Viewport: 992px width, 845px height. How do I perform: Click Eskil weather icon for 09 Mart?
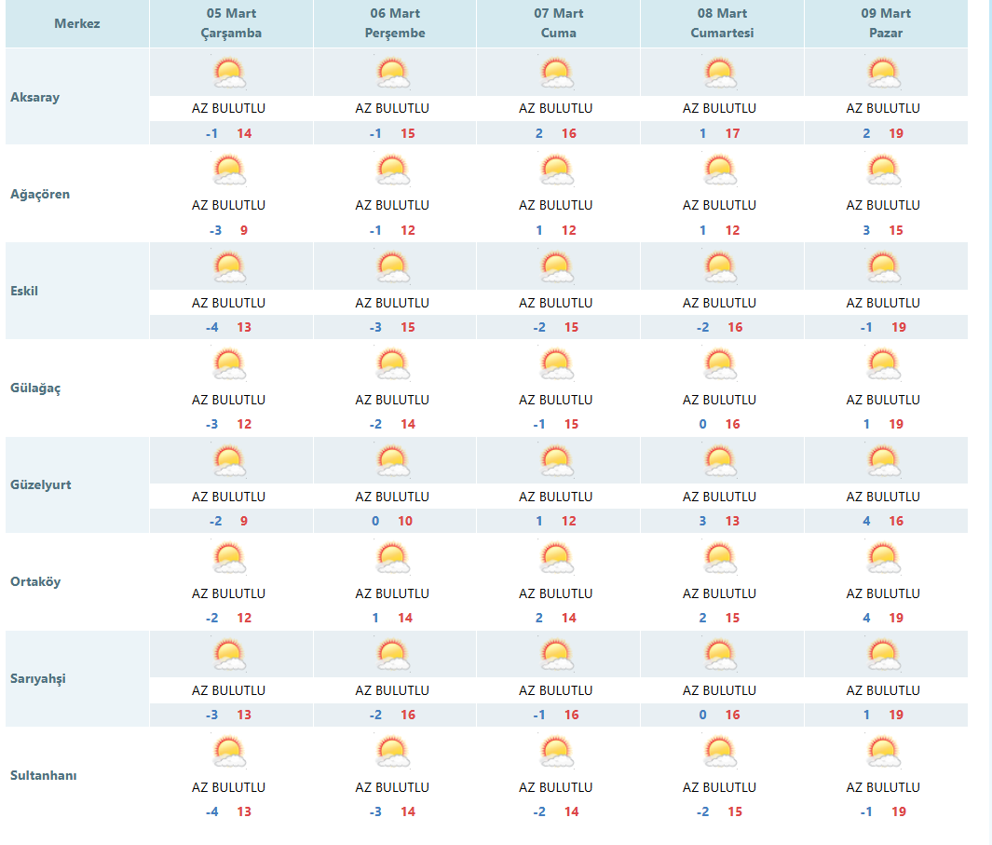coord(884,267)
